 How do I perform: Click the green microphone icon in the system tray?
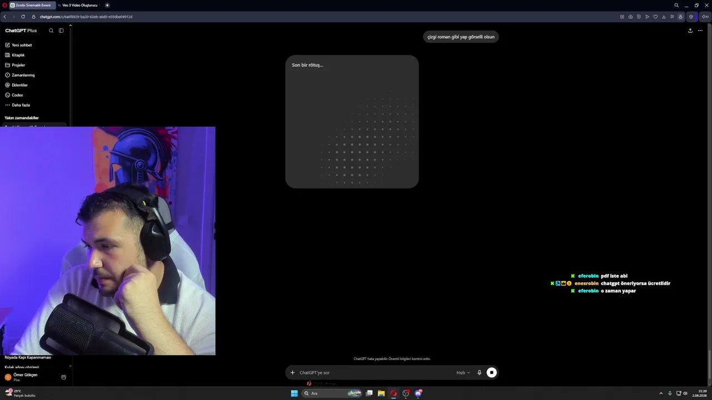tap(670, 393)
